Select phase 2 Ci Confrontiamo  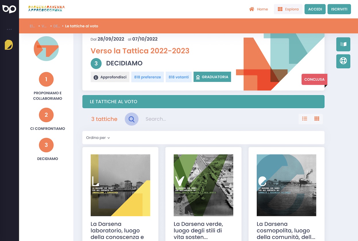[46, 115]
